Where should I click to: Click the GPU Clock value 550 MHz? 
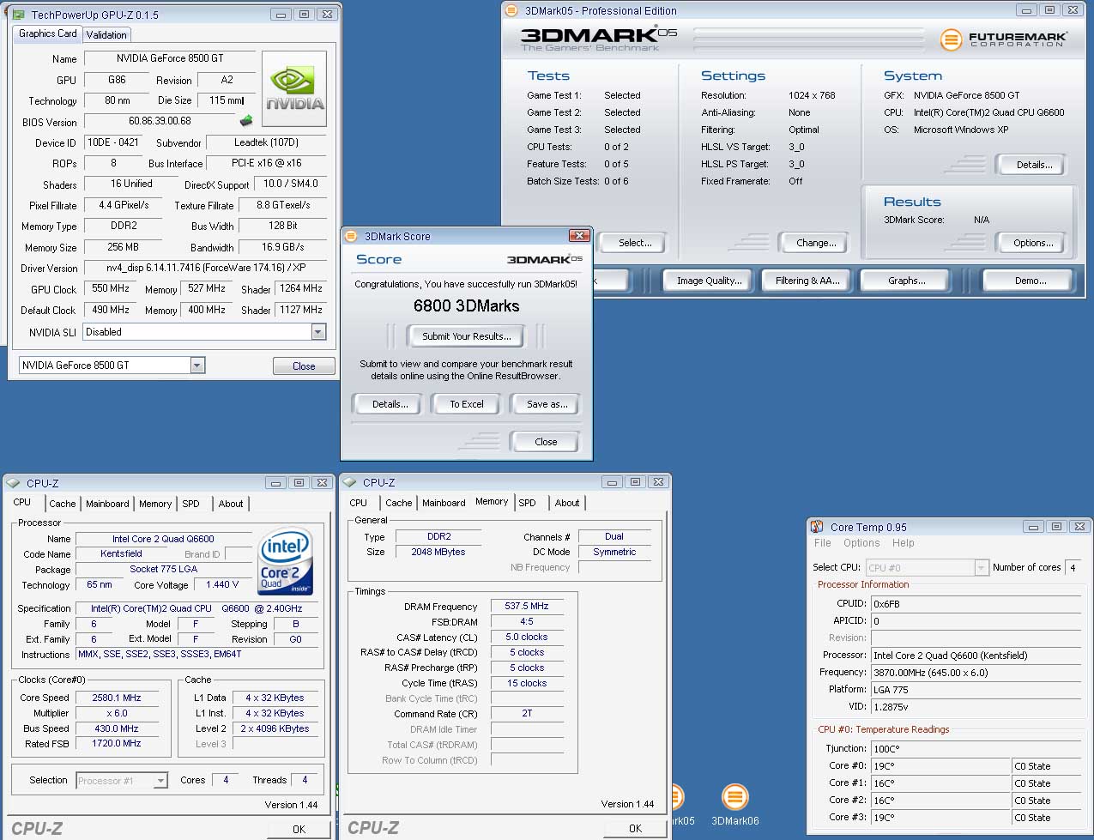(111, 288)
